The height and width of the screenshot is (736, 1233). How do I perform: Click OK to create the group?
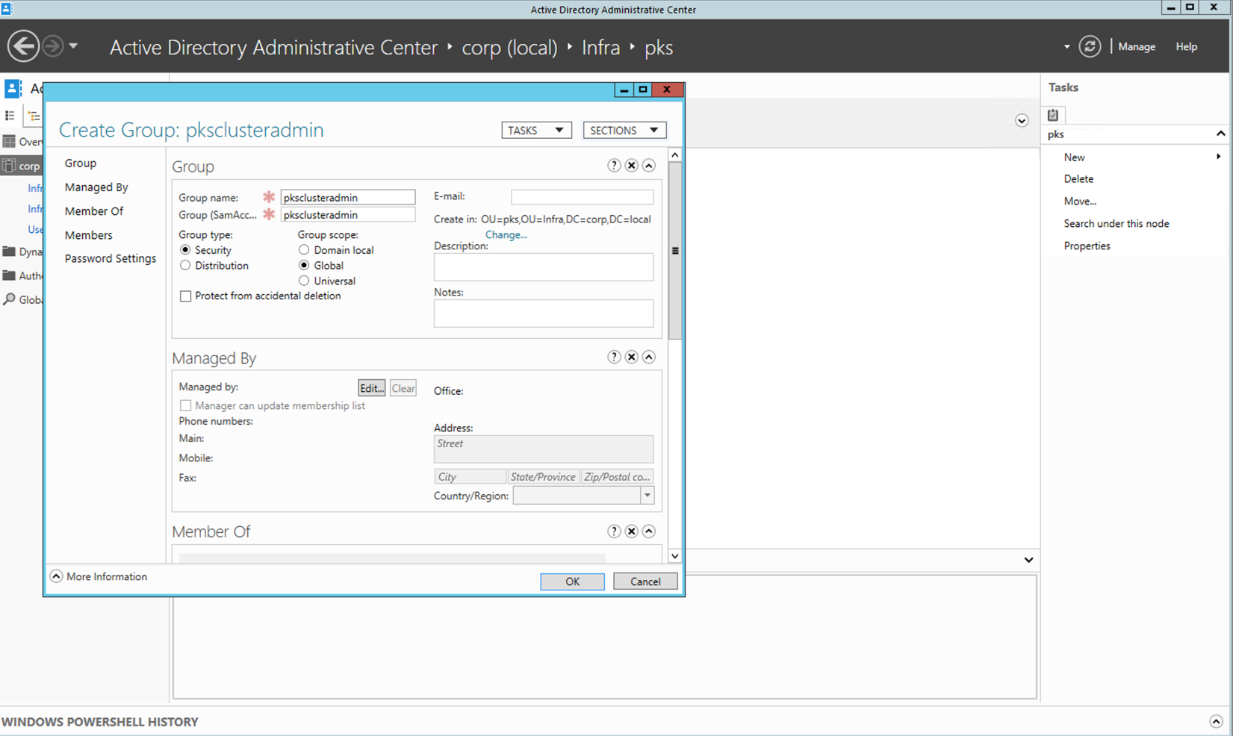pos(572,581)
